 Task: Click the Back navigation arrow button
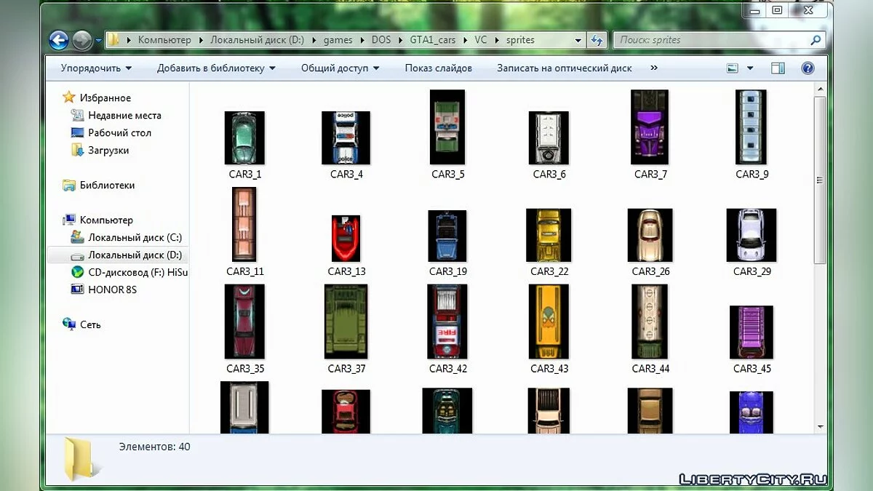click(59, 40)
